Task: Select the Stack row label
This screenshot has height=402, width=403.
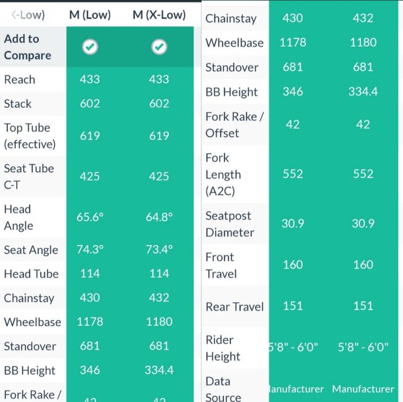Action: point(18,104)
